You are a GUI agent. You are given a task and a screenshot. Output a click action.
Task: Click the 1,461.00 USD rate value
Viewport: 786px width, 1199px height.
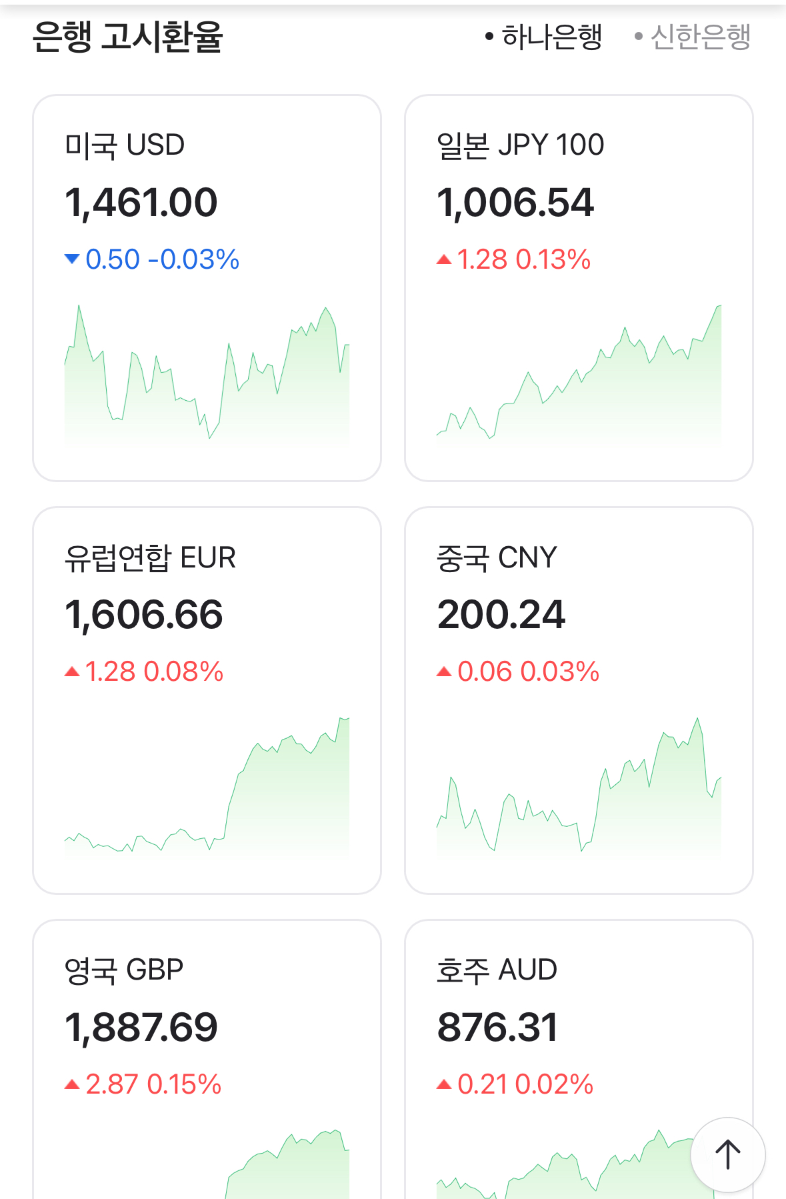pyautogui.click(x=141, y=203)
